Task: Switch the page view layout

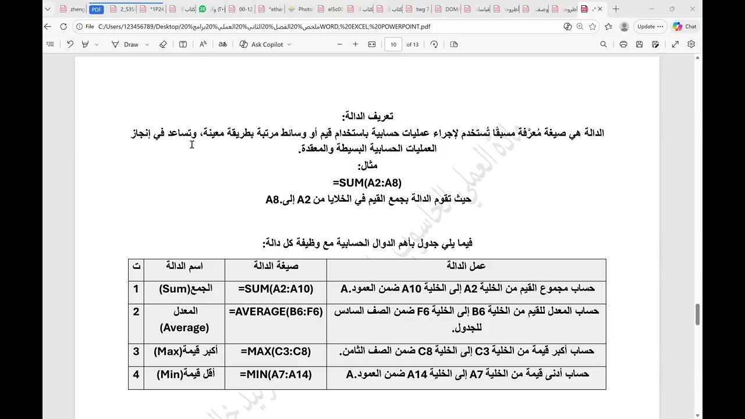Action: pos(454,44)
